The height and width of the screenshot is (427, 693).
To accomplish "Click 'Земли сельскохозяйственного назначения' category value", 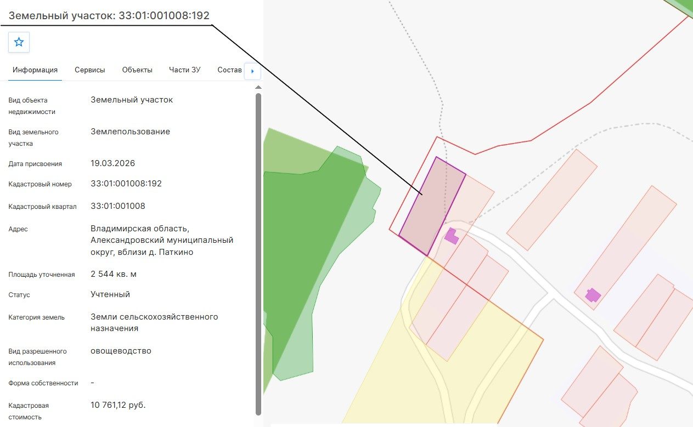I will [x=154, y=322].
